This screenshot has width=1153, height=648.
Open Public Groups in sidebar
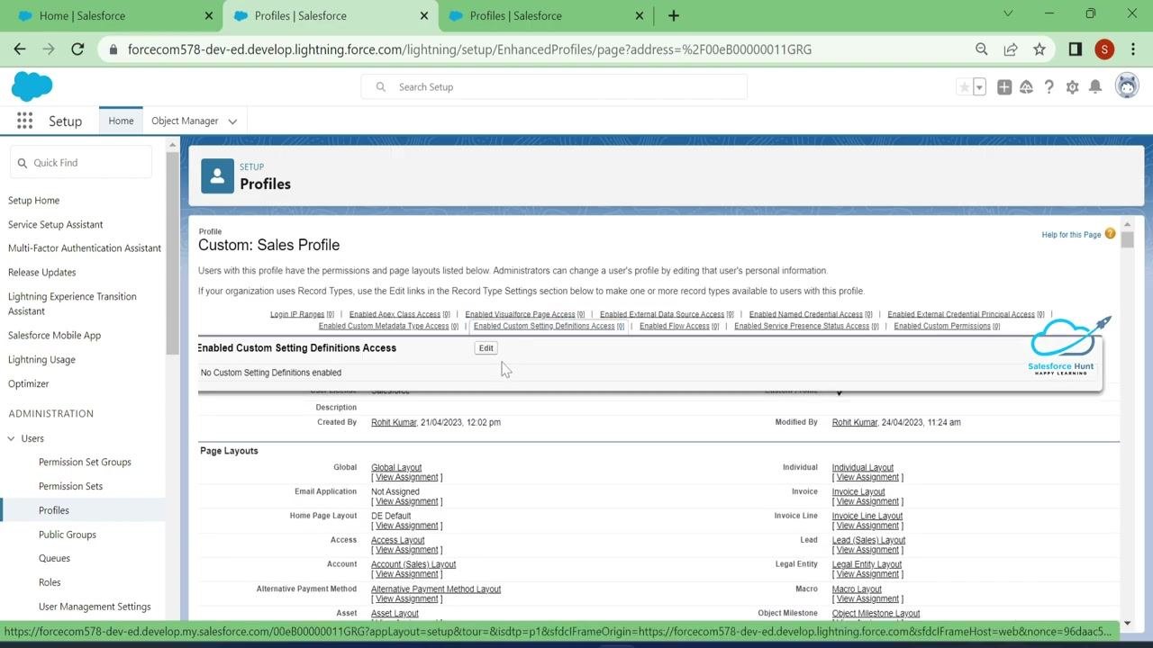(x=68, y=535)
